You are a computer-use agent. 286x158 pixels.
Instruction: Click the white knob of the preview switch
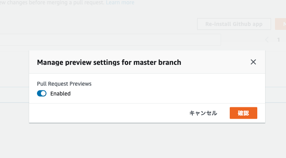point(44,94)
